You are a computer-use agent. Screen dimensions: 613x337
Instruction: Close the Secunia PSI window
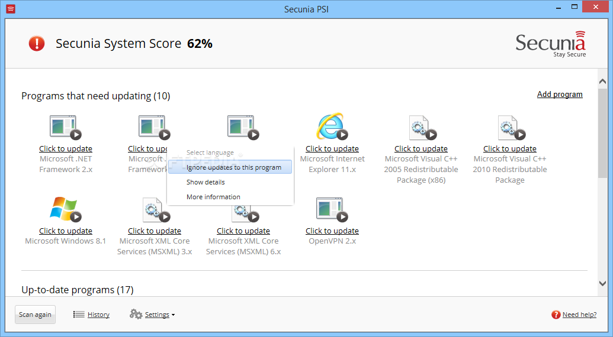pos(596,7)
